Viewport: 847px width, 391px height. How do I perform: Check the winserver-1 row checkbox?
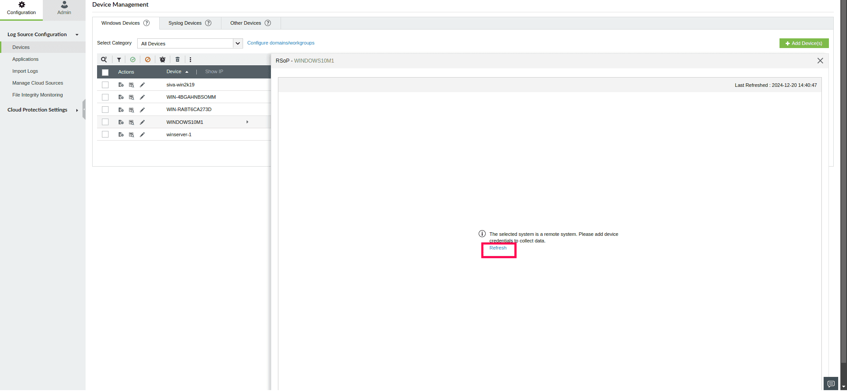[x=105, y=134]
